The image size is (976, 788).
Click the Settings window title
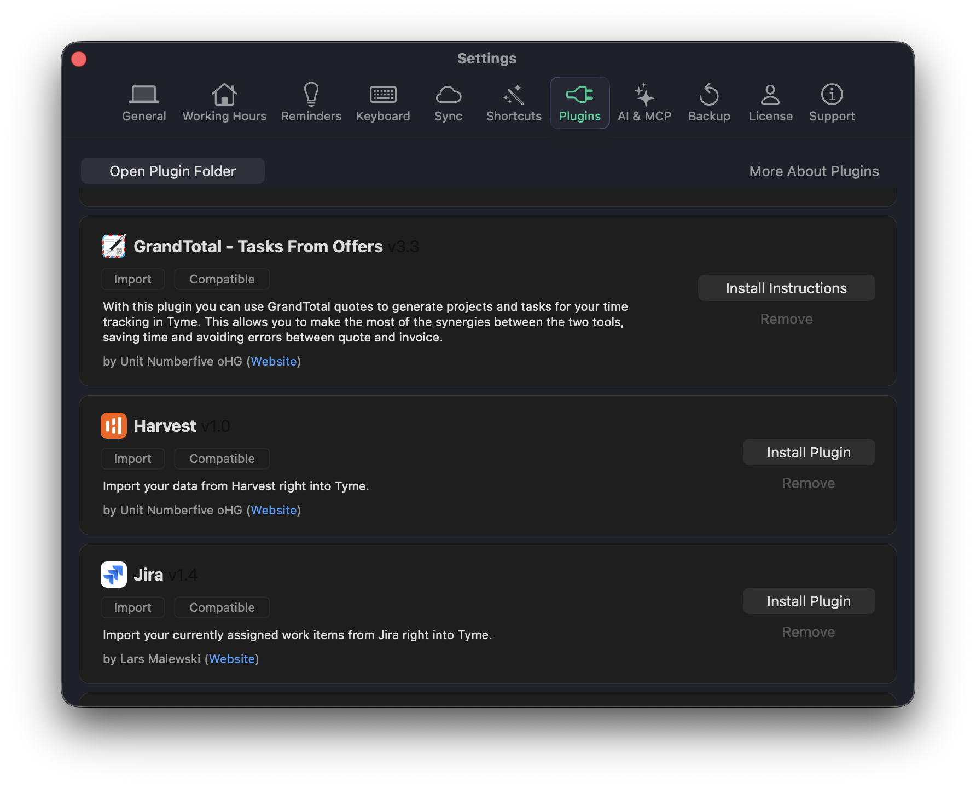(x=487, y=59)
